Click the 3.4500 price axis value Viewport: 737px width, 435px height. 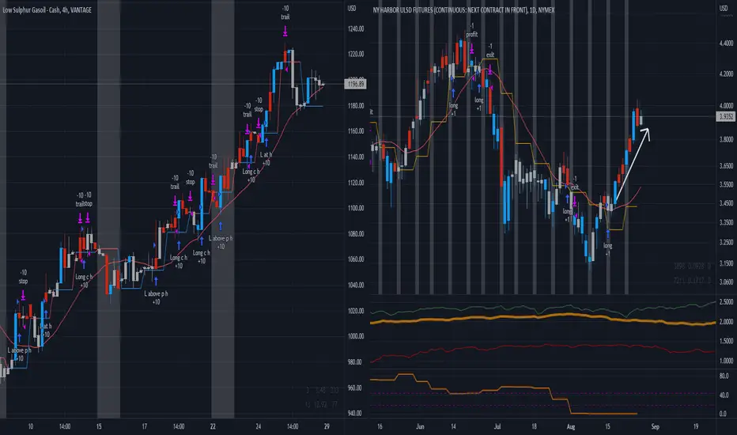(x=726, y=203)
